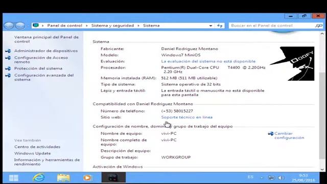Click the Windows7 MiniOS model text
This screenshot has width=327, height=184.
[180, 55]
